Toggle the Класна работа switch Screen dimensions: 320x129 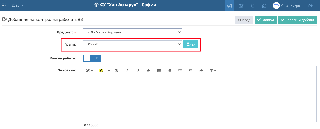[92, 58]
